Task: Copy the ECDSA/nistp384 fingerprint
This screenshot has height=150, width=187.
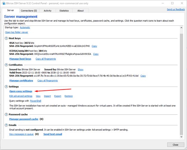Action: (96, 54)
